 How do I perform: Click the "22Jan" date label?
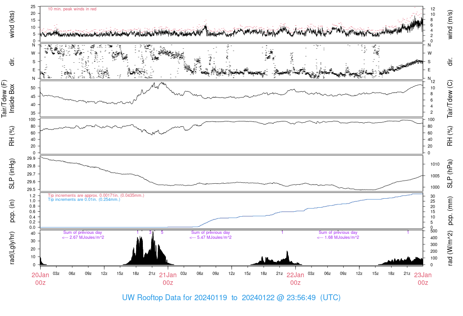[295, 275]
